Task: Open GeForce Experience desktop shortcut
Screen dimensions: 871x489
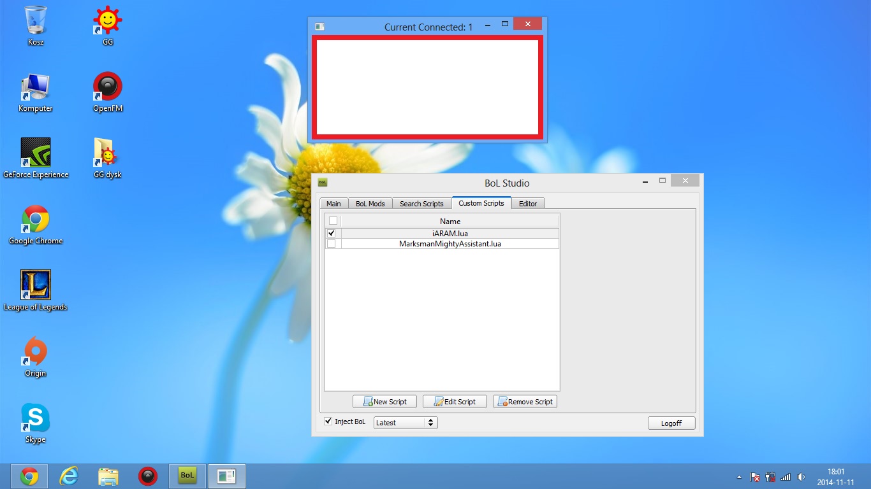Action: click(36, 159)
